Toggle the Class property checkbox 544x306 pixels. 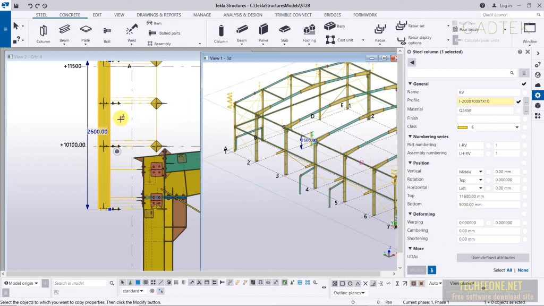[525, 127]
